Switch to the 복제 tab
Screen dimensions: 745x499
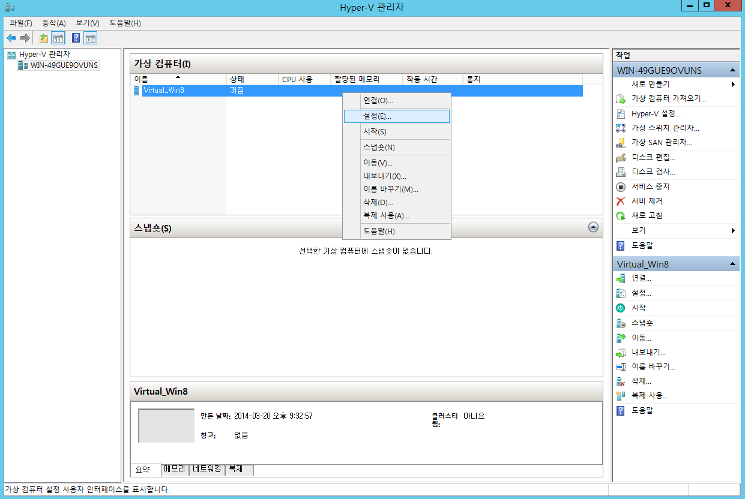(239, 470)
